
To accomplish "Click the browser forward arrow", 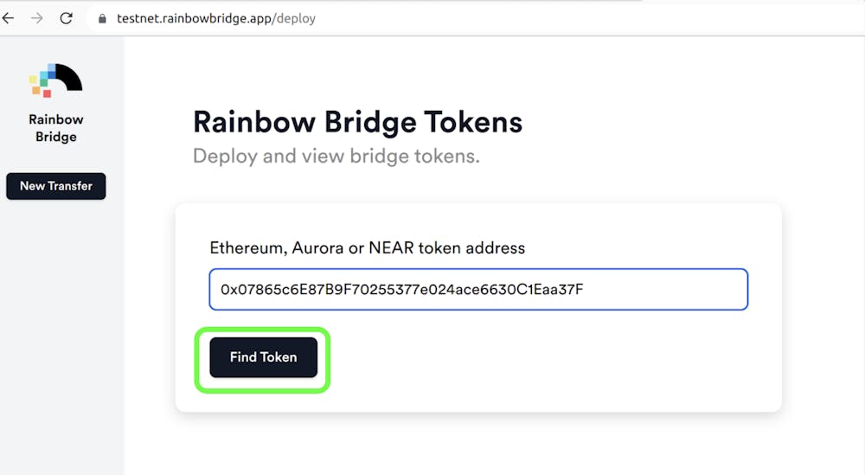I will click(37, 18).
